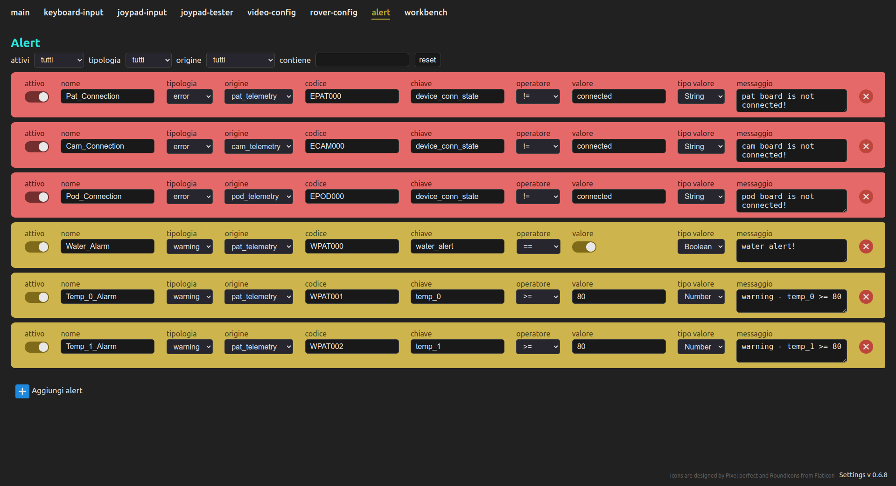
Task: Turn off the Temp_1_Alarm attivo switch
Action: (37, 347)
